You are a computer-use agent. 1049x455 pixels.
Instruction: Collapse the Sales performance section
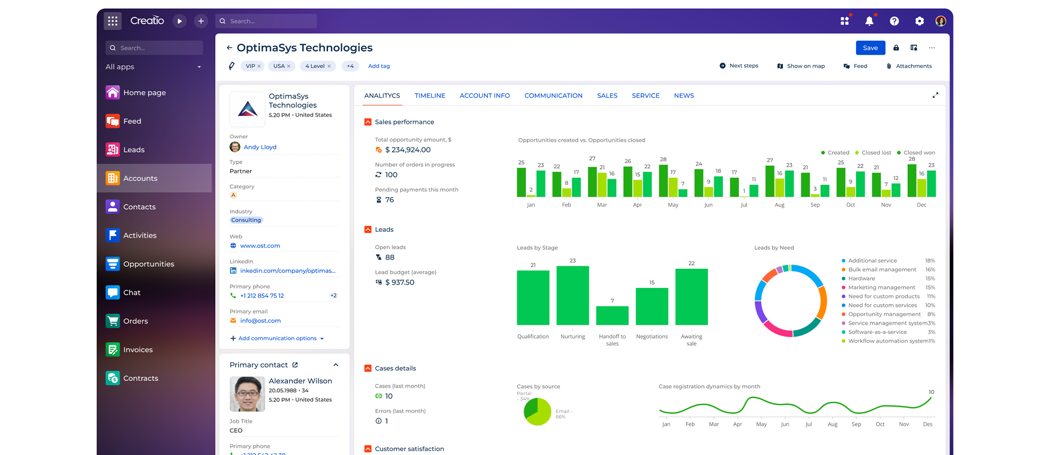(x=367, y=121)
